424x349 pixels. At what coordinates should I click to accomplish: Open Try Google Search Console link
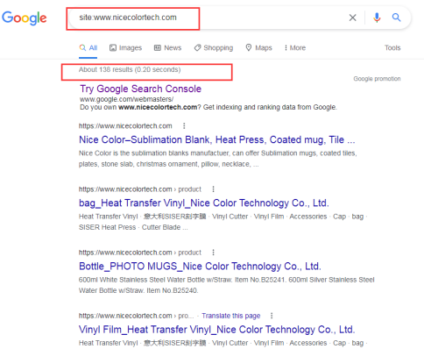click(x=141, y=89)
